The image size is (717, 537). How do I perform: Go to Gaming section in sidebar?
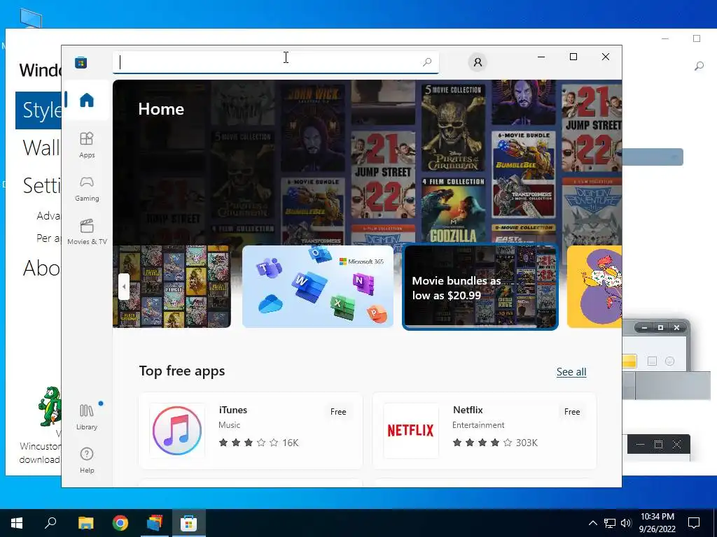point(86,189)
